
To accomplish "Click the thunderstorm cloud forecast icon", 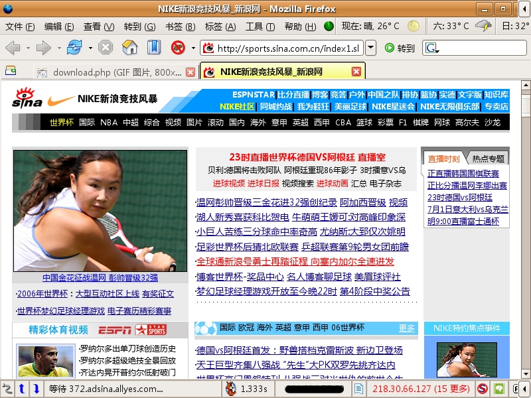I will click(x=483, y=26).
